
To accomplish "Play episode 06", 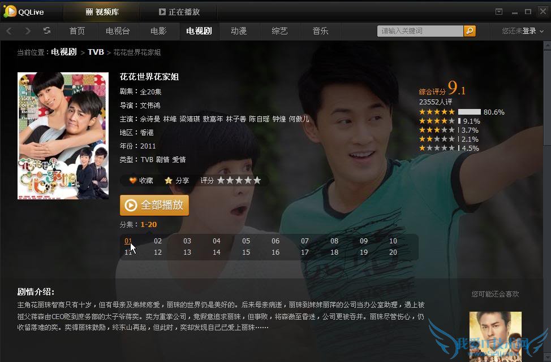I will [275, 241].
